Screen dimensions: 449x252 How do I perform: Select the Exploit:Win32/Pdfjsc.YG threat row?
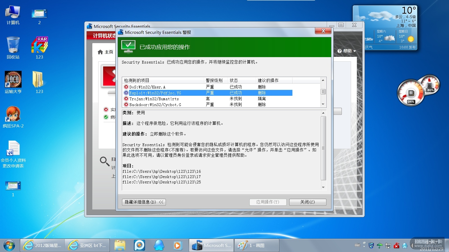point(208,93)
